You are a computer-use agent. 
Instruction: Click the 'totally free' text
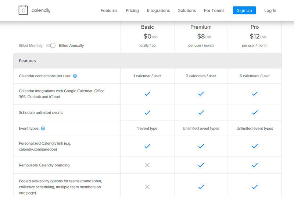(147, 45)
